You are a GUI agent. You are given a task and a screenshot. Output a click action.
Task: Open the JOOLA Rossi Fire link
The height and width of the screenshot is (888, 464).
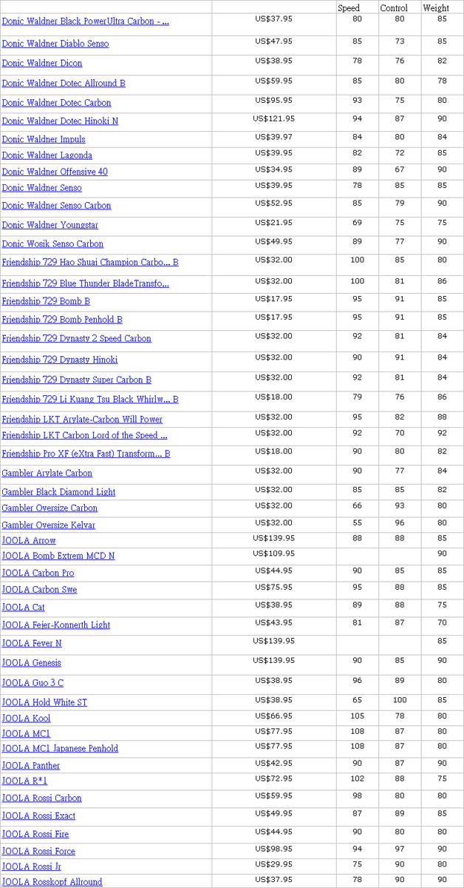35,834
